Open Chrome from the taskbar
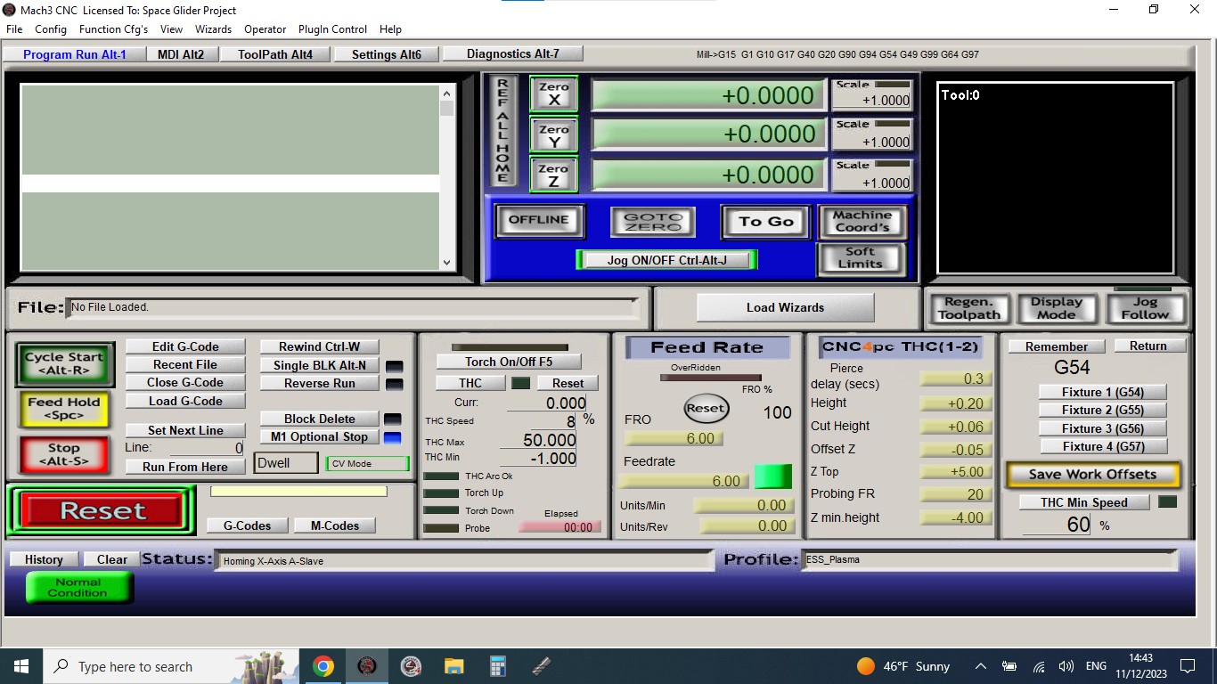This screenshot has width=1217, height=684. [x=323, y=666]
